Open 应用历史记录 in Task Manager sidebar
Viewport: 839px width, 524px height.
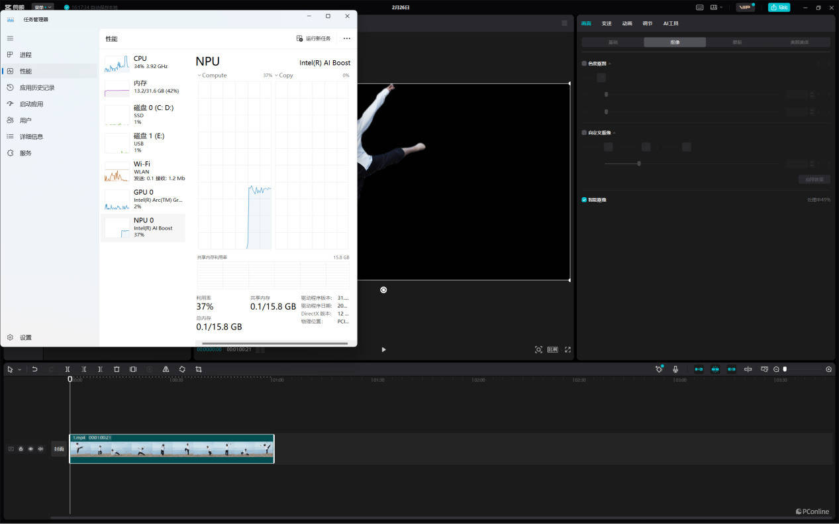coord(37,87)
